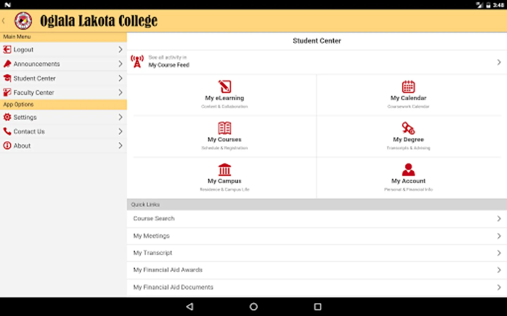Click the Oglala Lakota College seal logo
The width and height of the screenshot is (507, 316).
pos(23,21)
